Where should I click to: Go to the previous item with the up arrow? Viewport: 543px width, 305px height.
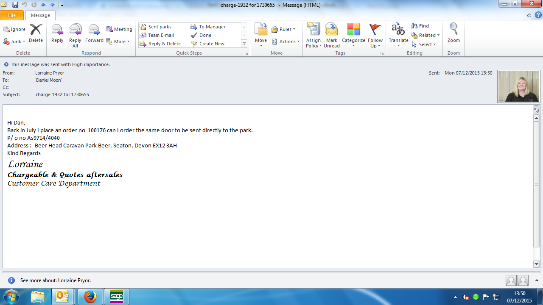43,5
